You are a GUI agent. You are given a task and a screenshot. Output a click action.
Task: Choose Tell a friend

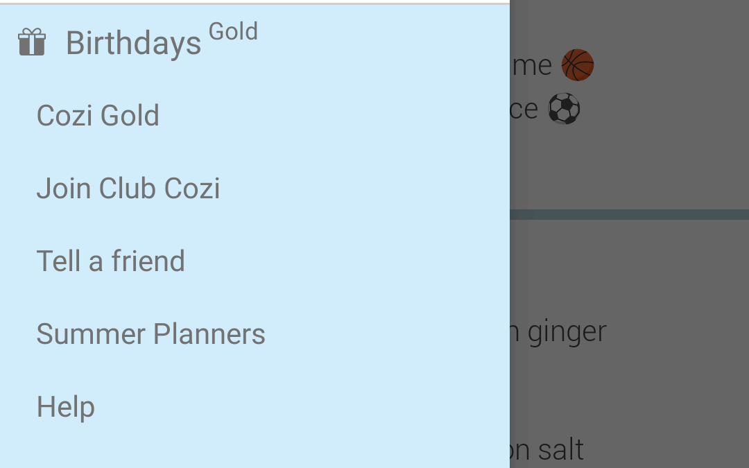[x=255, y=261]
